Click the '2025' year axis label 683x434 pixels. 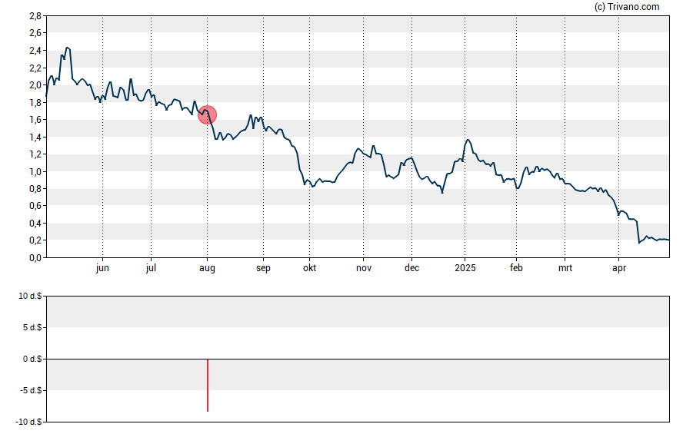coord(465,268)
